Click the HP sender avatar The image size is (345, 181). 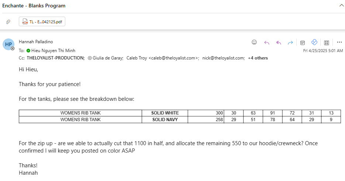point(8,44)
